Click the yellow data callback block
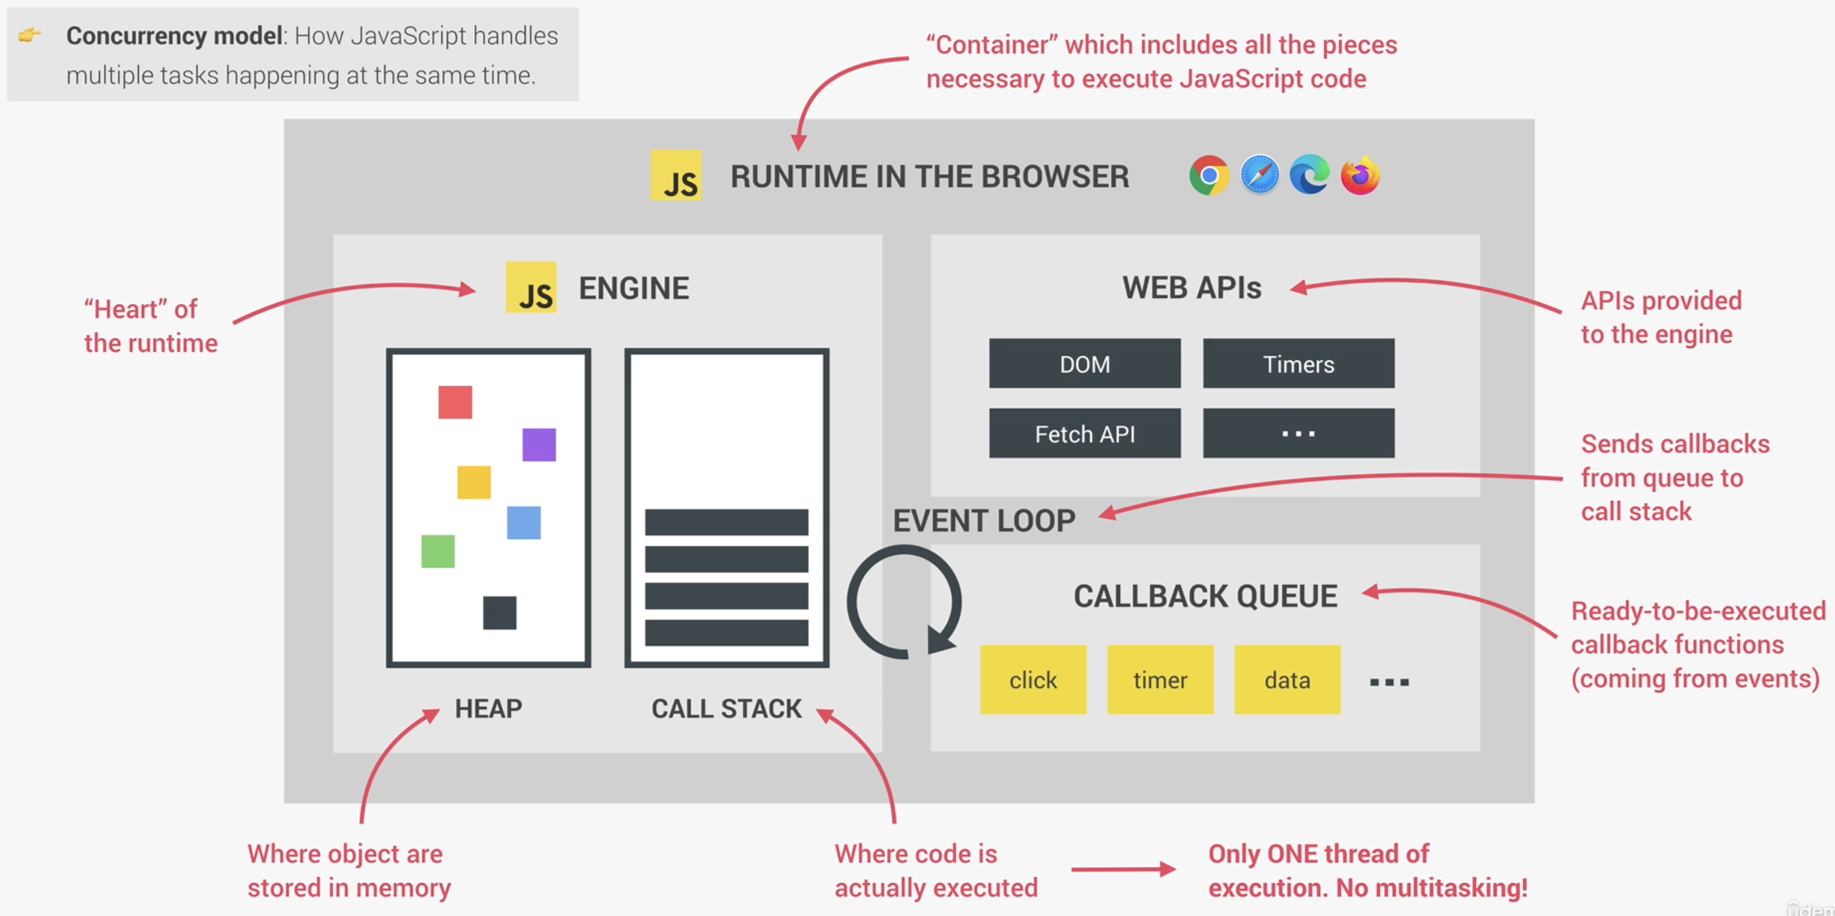The image size is (1835, 916). (x=1287, y=679)
